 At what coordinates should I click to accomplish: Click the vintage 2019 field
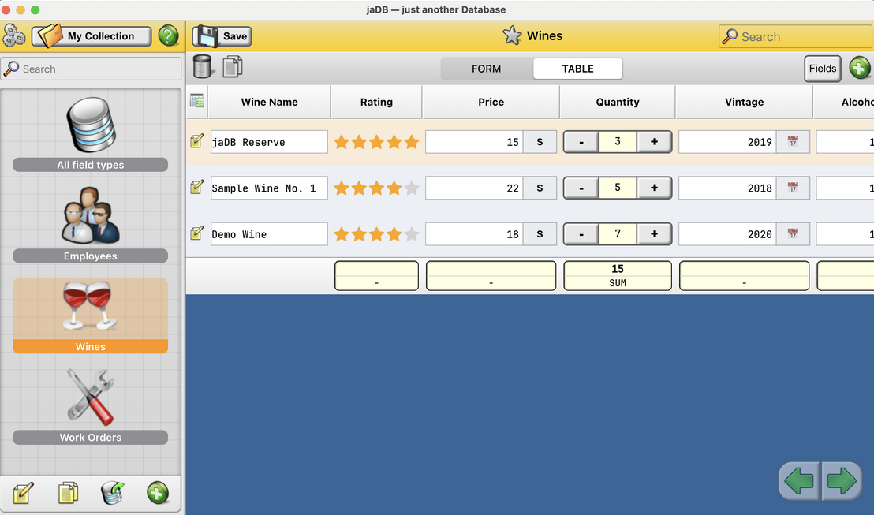pyautogui.click(x=727, y=142)
